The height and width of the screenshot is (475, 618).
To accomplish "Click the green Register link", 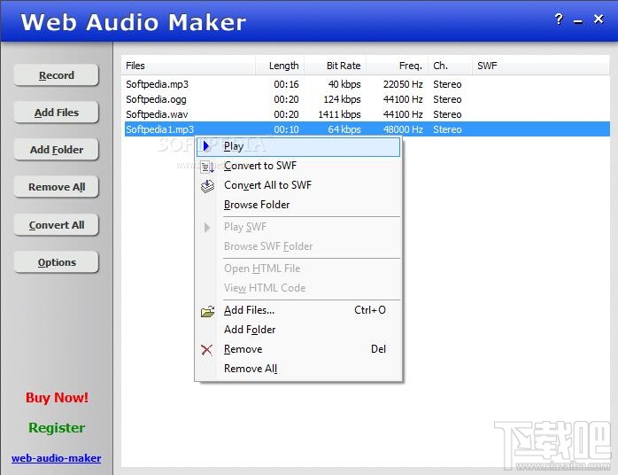I will click(x=57, y=428).
